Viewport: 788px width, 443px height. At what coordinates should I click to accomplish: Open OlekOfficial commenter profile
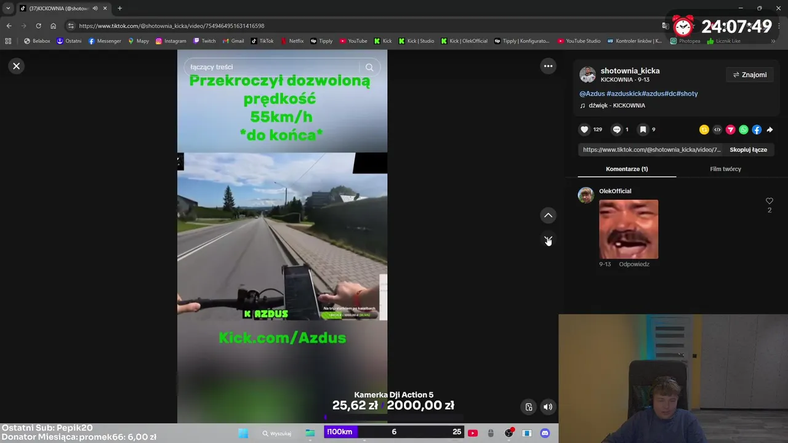(x=615, y=191)
